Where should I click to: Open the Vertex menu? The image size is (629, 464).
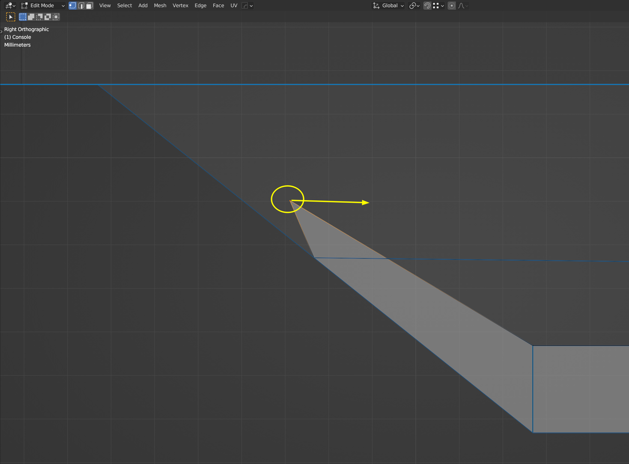click(180, 5)
